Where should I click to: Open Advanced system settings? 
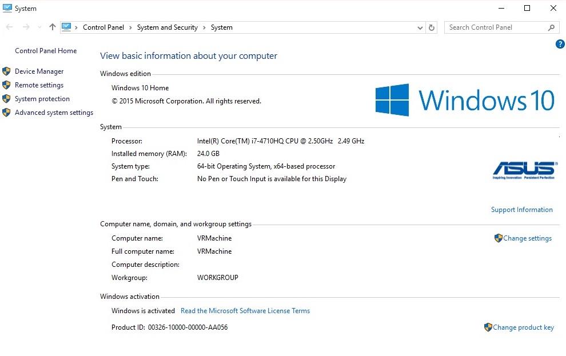54,113
